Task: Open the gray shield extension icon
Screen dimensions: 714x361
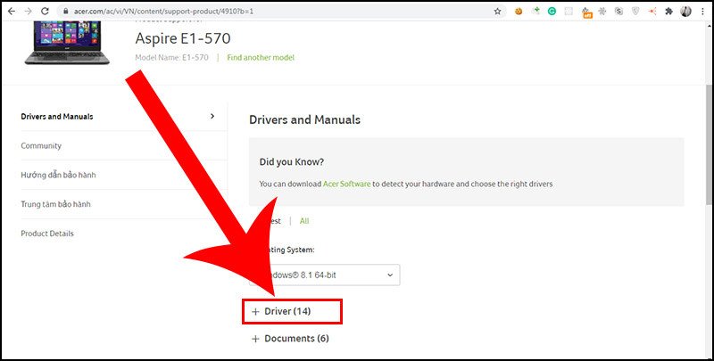Action: click(x=635, y=12)
